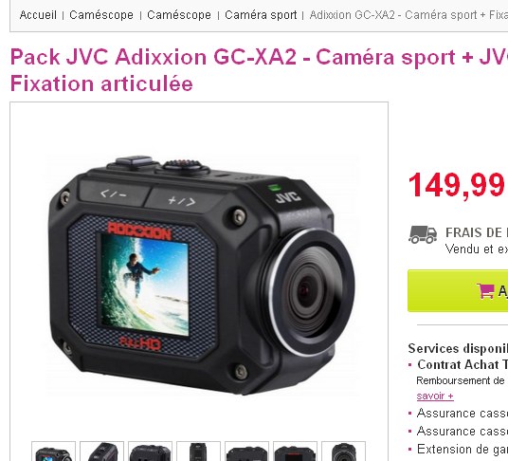View the last thumbnail showing lens front
This screenshot has height=461, width=508.
pos(343,451)
